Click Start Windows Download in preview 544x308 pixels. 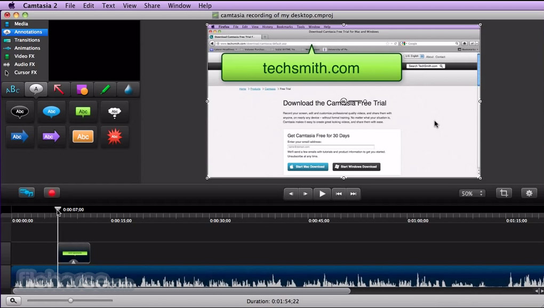[356, 167]
